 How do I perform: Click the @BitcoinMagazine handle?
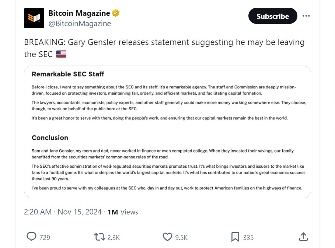pyautogui.click(x=80, y=24)
